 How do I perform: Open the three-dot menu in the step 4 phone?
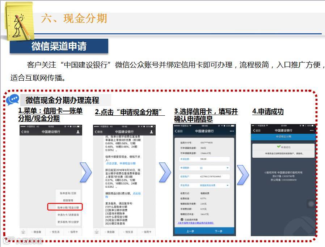(x=312, y=131)
